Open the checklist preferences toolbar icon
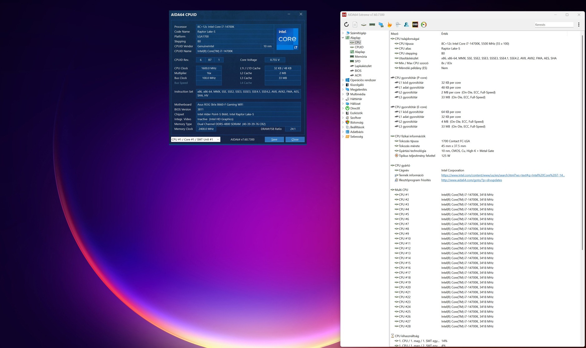 (x=398, y=25)
